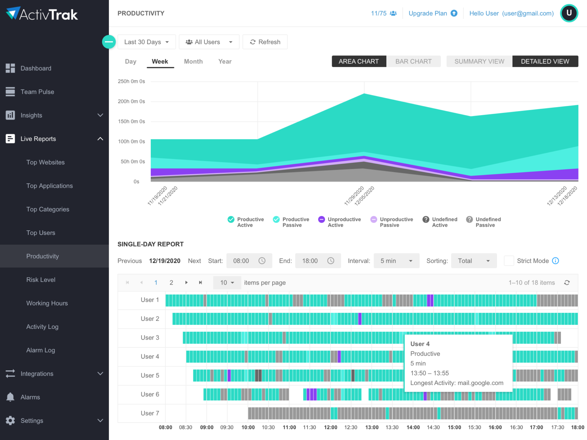Enable Strict Mode checkbox
Screen dimensions: 587x440
tap(509, 261)
